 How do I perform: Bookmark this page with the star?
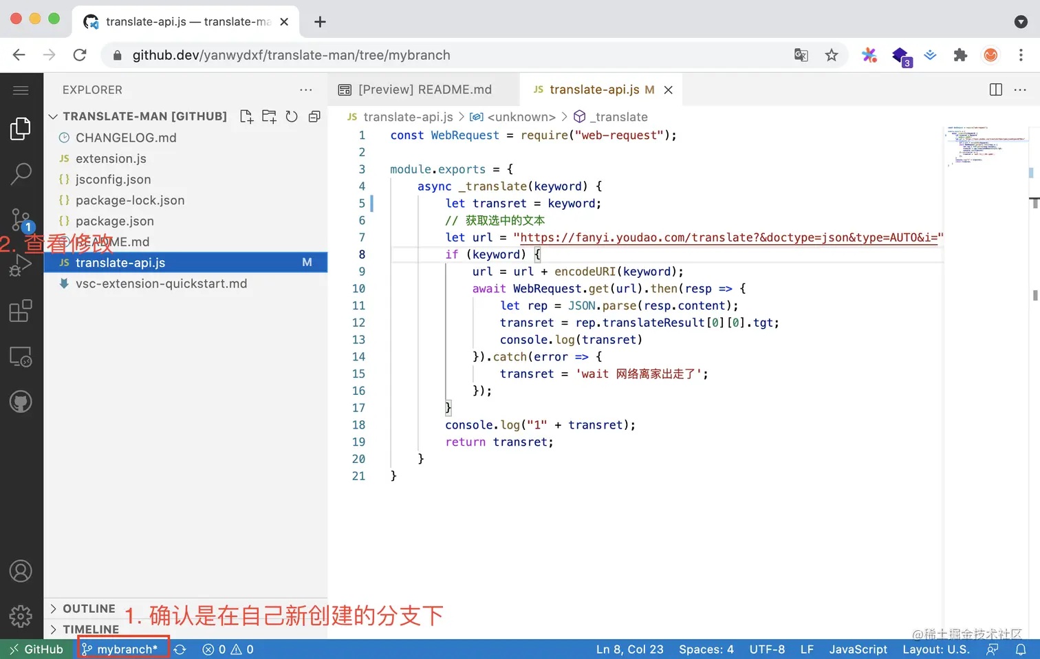click(832, 55)
